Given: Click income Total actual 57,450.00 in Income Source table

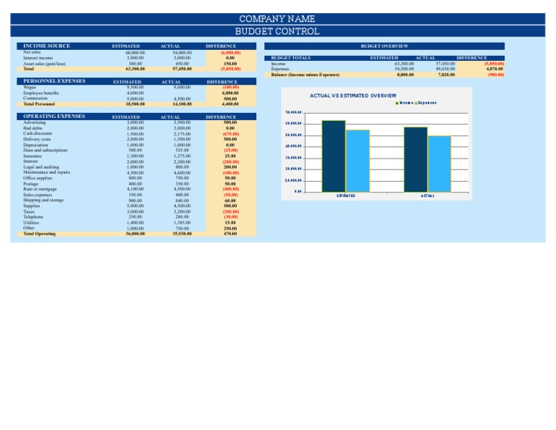Looking at the screenshot, I should [182, 69].
